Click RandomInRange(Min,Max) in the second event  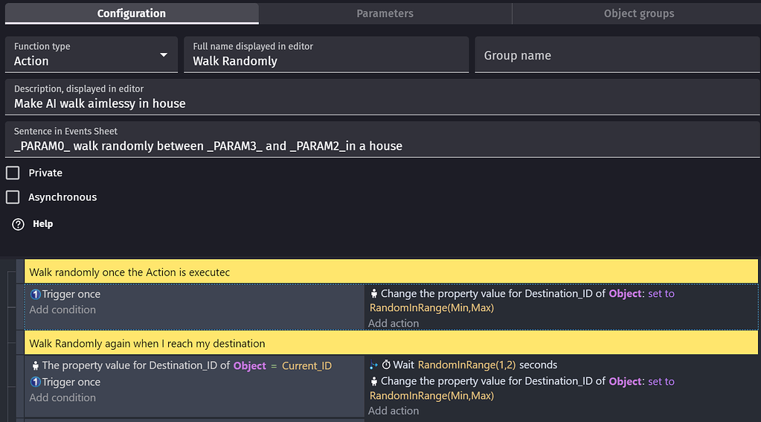pos(431,396)
